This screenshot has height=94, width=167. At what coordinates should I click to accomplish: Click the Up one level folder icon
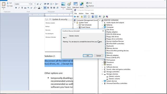coord(82,17)
